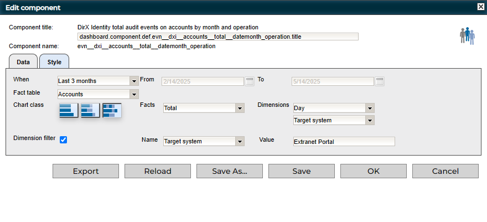Image resolution: width=487 pixels, height=222 pixels.
Task: Select the simple bar chart class
Action: pyautogui.click(x=69, y=111)
